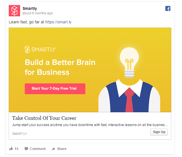
Task: Click the 15 likes count
Action: pos(16,149)
